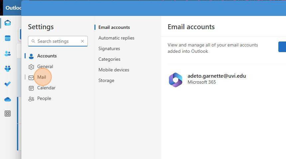Select the adeto.garnette@uvi.edu account
The image size is (286, 159).
[217, 76]
